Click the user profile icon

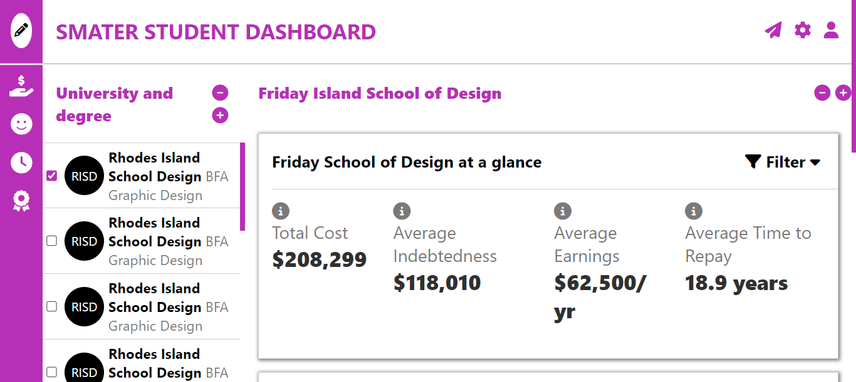[831, 30]
